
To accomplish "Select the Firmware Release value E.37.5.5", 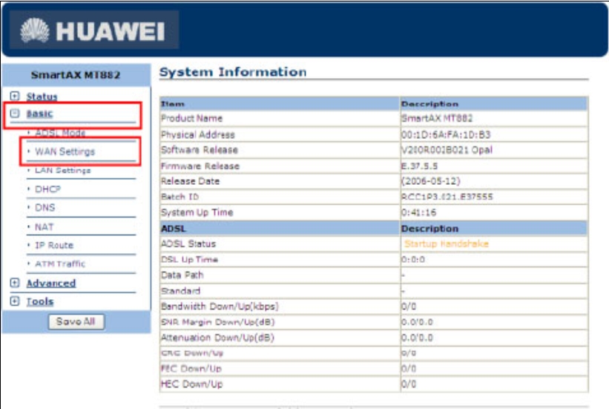I will 419,166.
